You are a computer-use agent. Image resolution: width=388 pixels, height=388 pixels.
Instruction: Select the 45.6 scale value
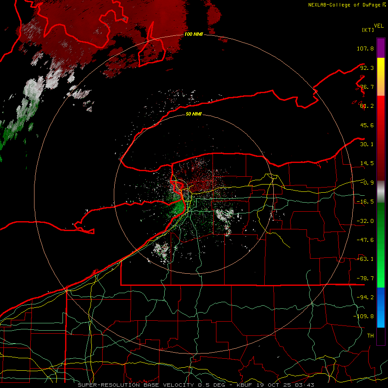367,125
